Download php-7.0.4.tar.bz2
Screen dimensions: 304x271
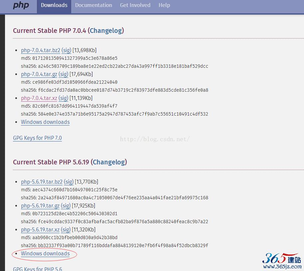pyautogui.click(x=41, y=50)
